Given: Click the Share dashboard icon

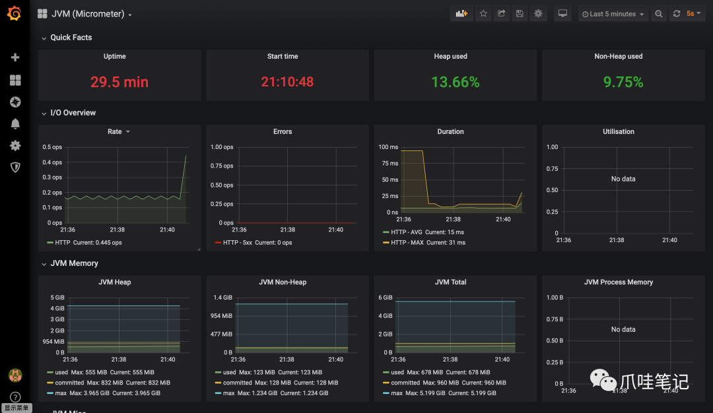Looking at the screenshot, I should (x=501, y=14).
